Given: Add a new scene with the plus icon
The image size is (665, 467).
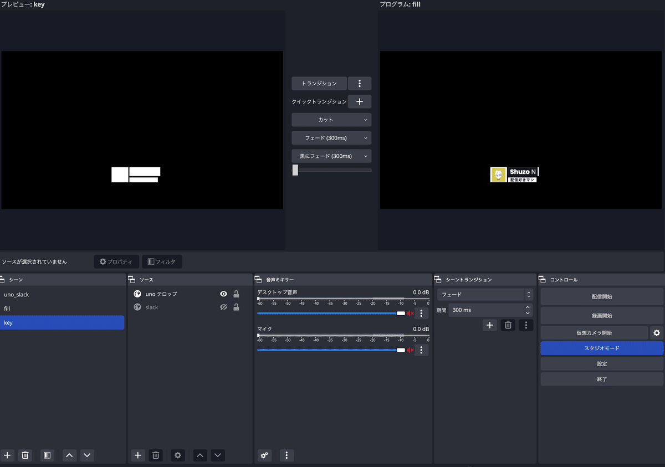Looking at the screenshot, I should pyautogui.click(x=8, y=455).
